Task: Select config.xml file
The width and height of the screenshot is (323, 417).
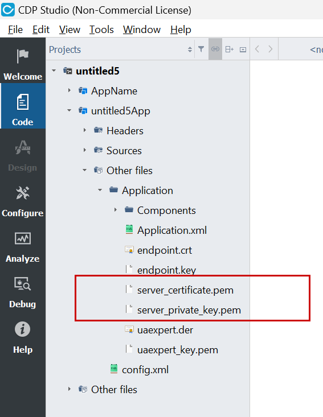Action: 145,370
